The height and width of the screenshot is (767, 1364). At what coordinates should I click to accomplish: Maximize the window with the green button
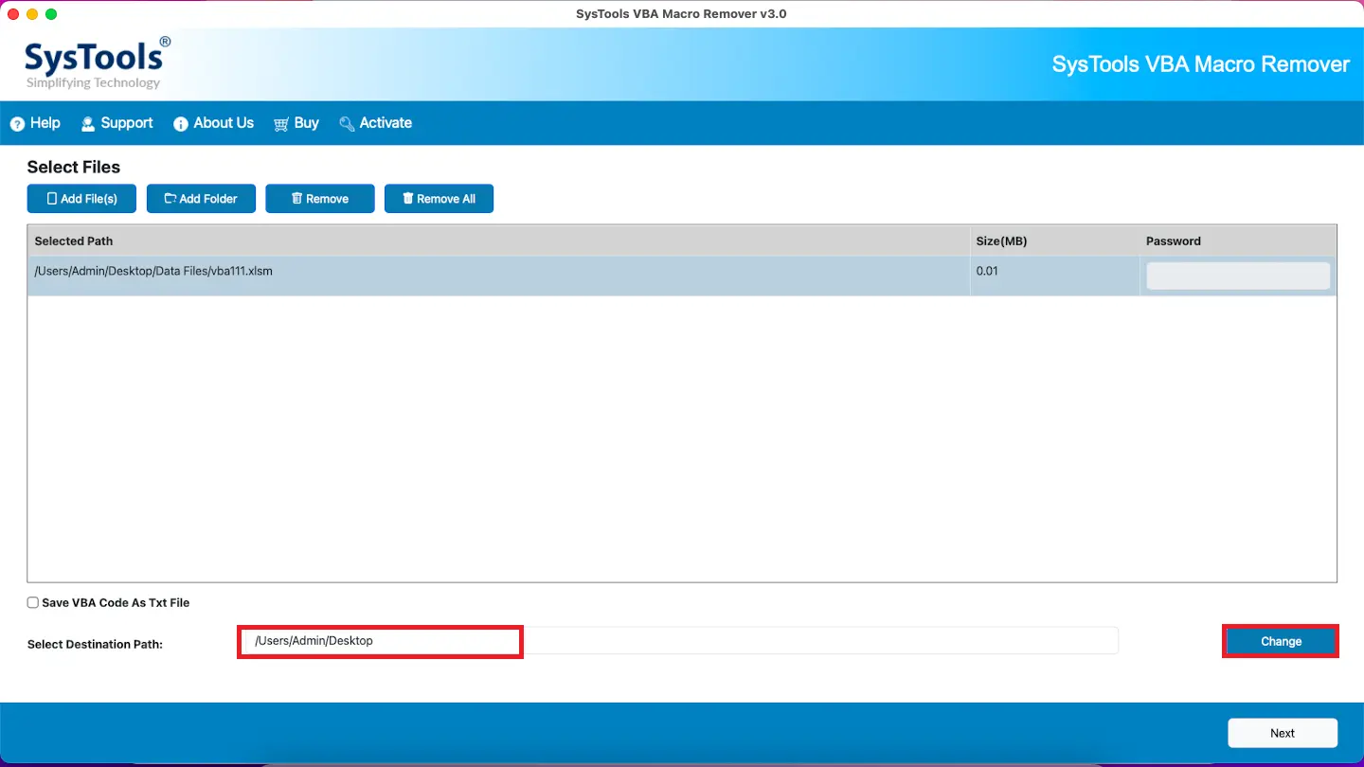(x=51, y=14)
